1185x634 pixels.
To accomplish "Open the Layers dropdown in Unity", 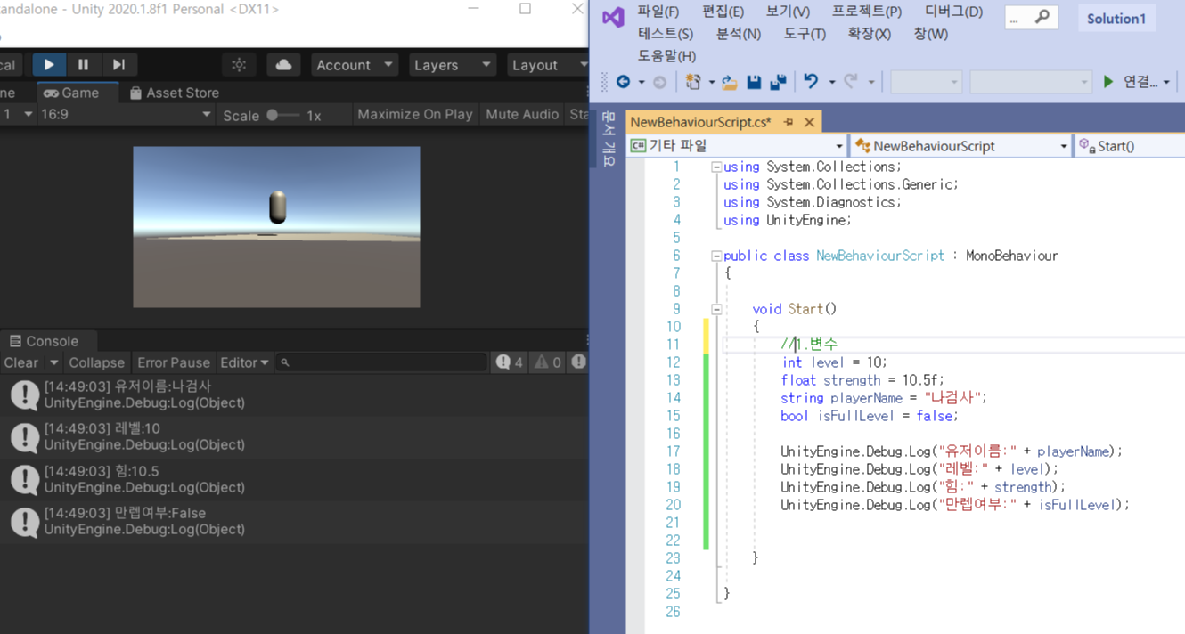I will (x=452, y=65).
